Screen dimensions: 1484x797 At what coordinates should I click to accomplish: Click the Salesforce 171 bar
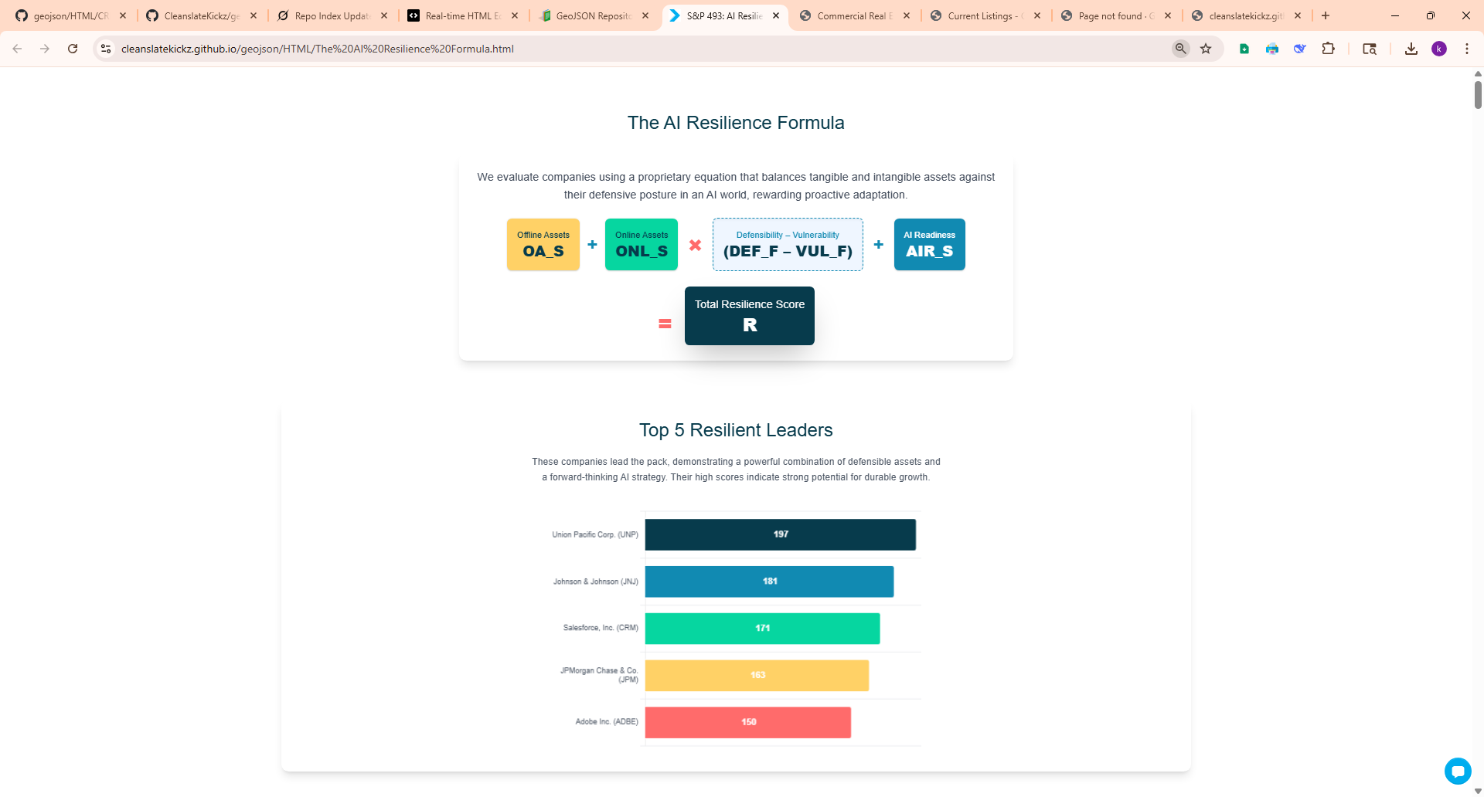763,629
